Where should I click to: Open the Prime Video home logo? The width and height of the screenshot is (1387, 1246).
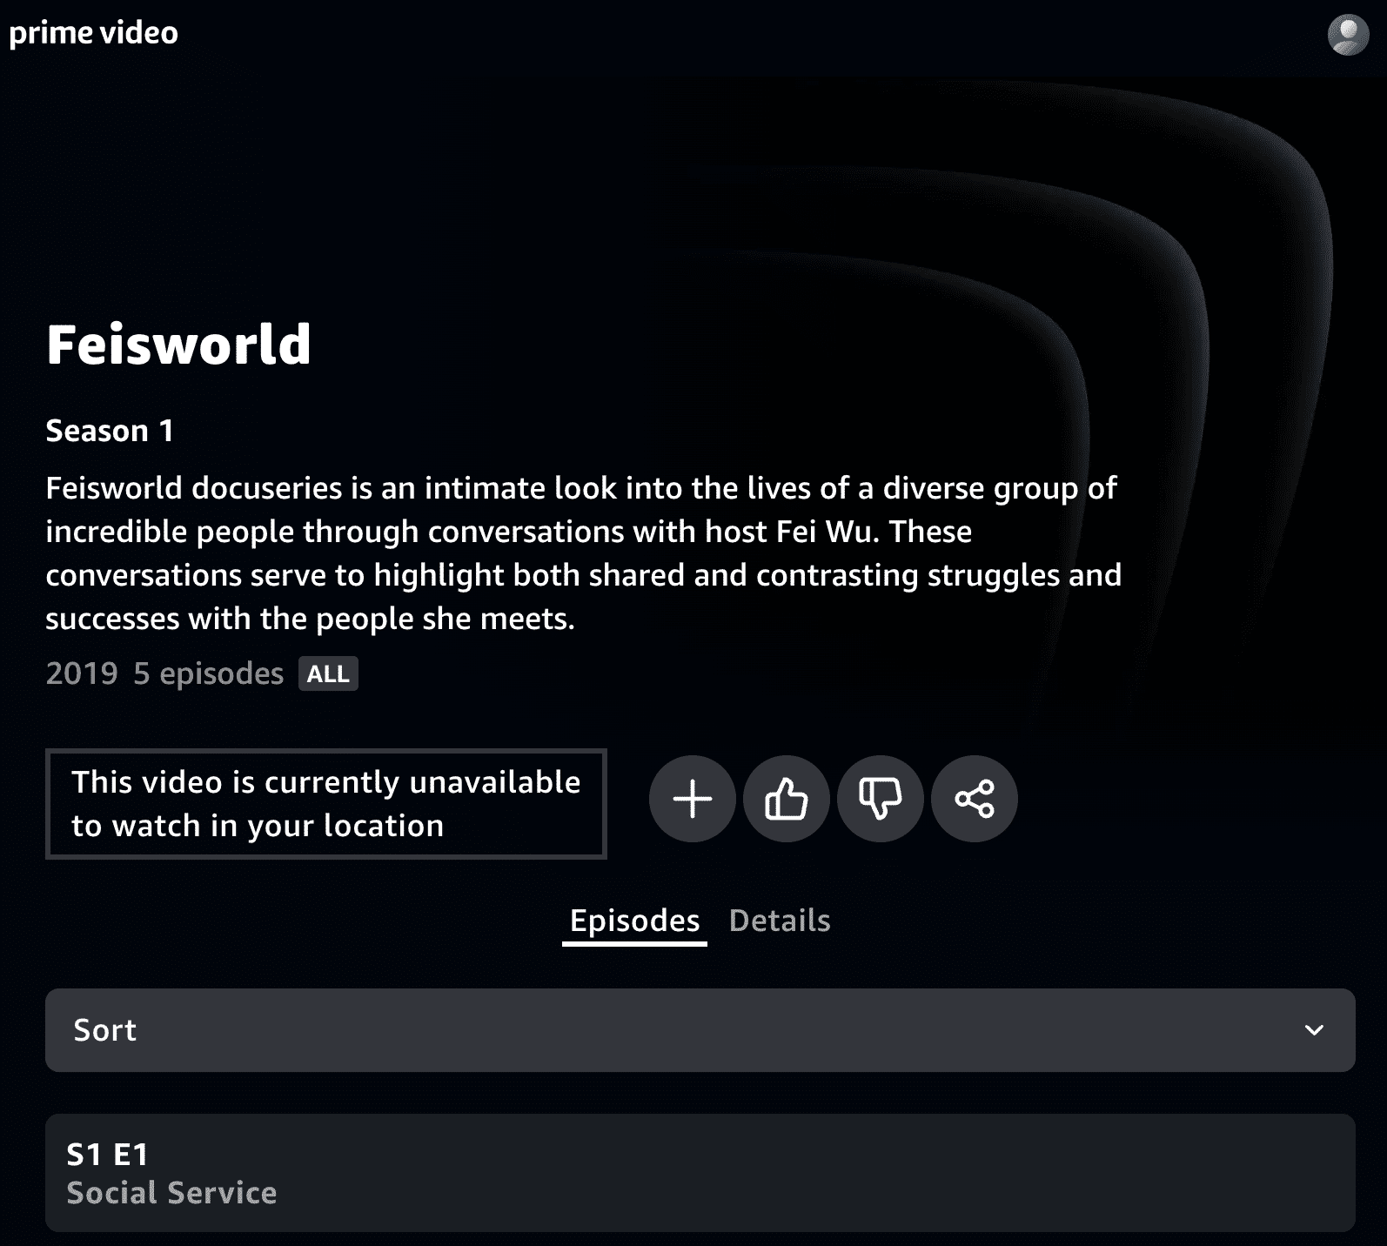tap(93, 33)
